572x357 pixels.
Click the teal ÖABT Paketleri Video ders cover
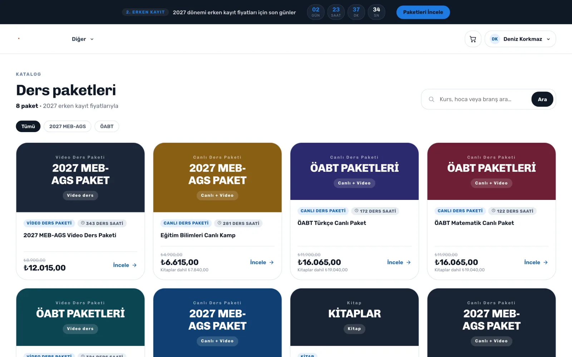[x=80, y=317]
